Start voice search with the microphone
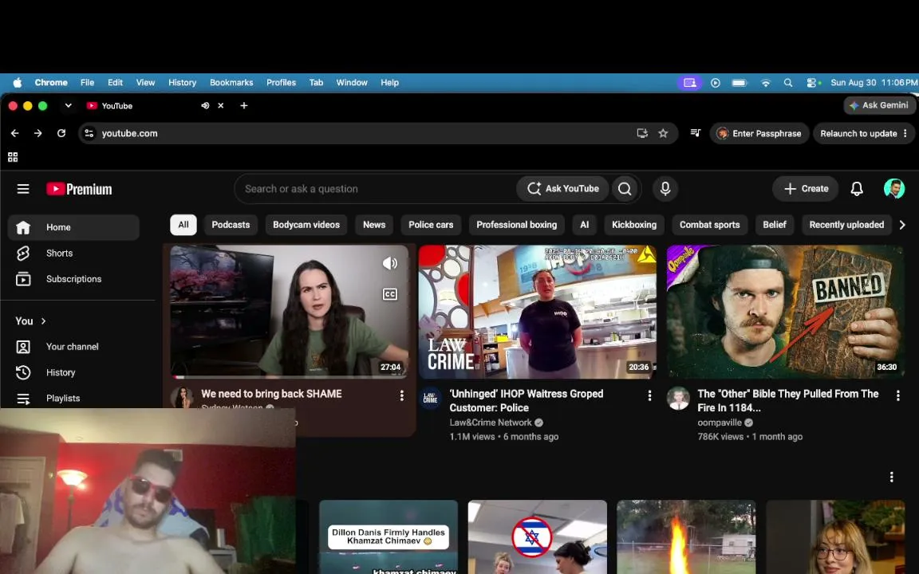This screenshot has width=919, height=574. tap(665, 189)
